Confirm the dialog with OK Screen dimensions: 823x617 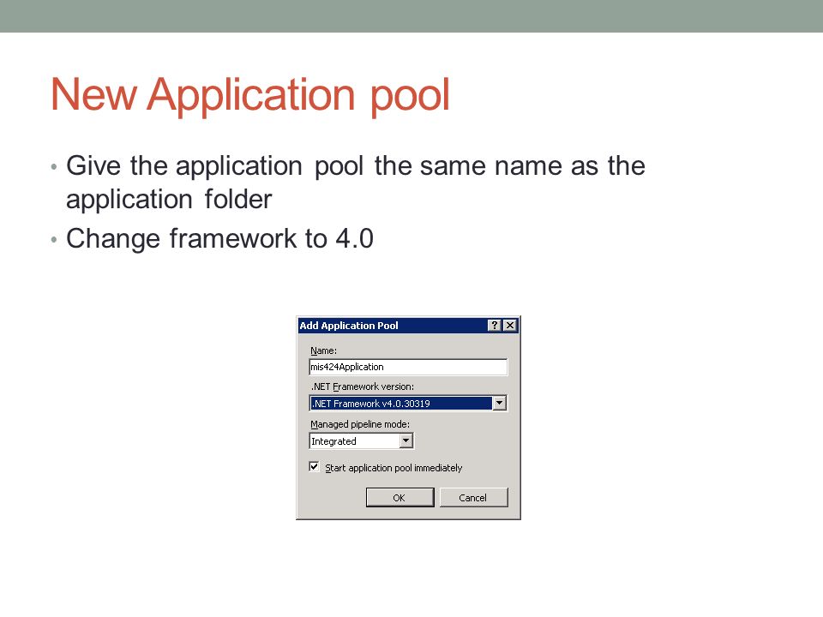(399, 497)
